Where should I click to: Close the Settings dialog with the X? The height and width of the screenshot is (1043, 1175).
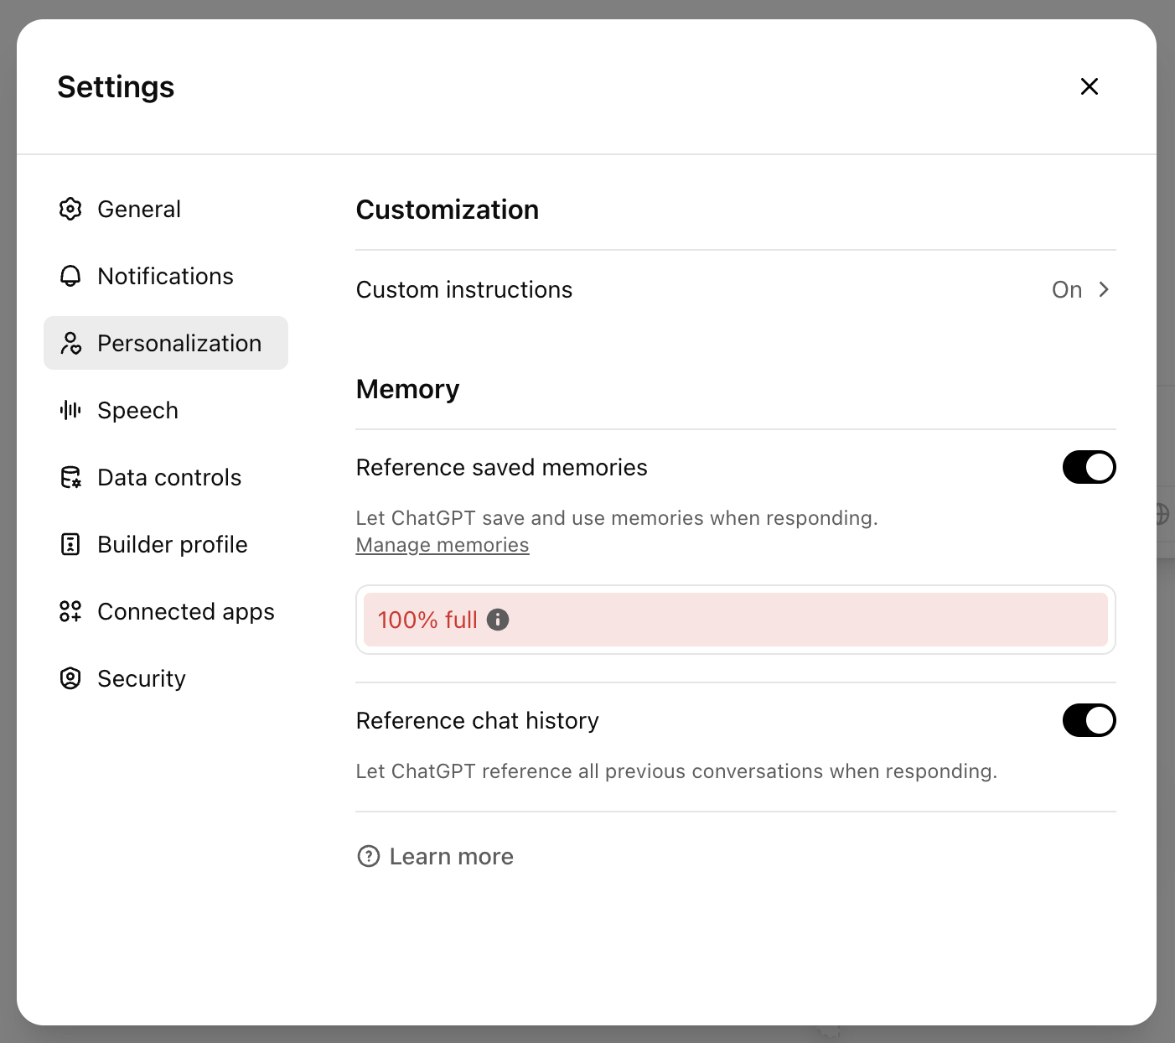point(1090,86)
